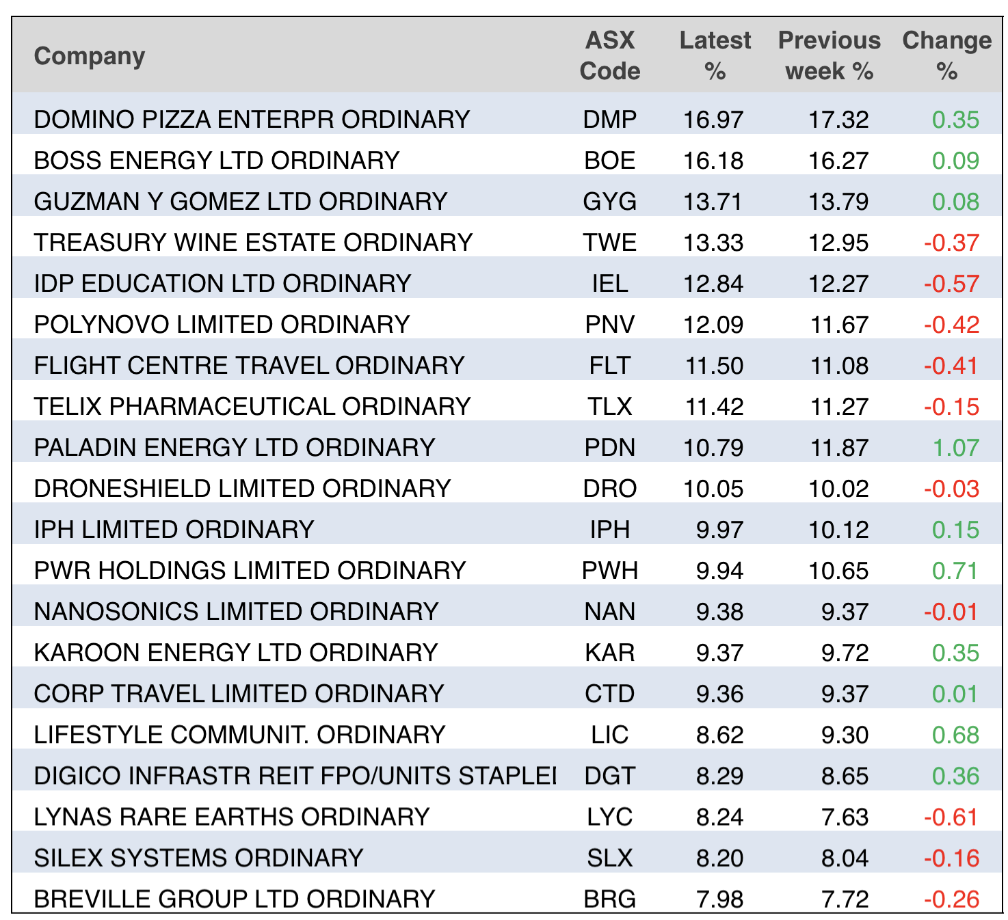
Task: Click PWR HOLDINGS LIMITED ORDINARY name
Action: coord(250,571)
